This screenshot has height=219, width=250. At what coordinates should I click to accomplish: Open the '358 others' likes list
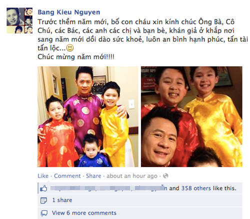pos(196,188)
